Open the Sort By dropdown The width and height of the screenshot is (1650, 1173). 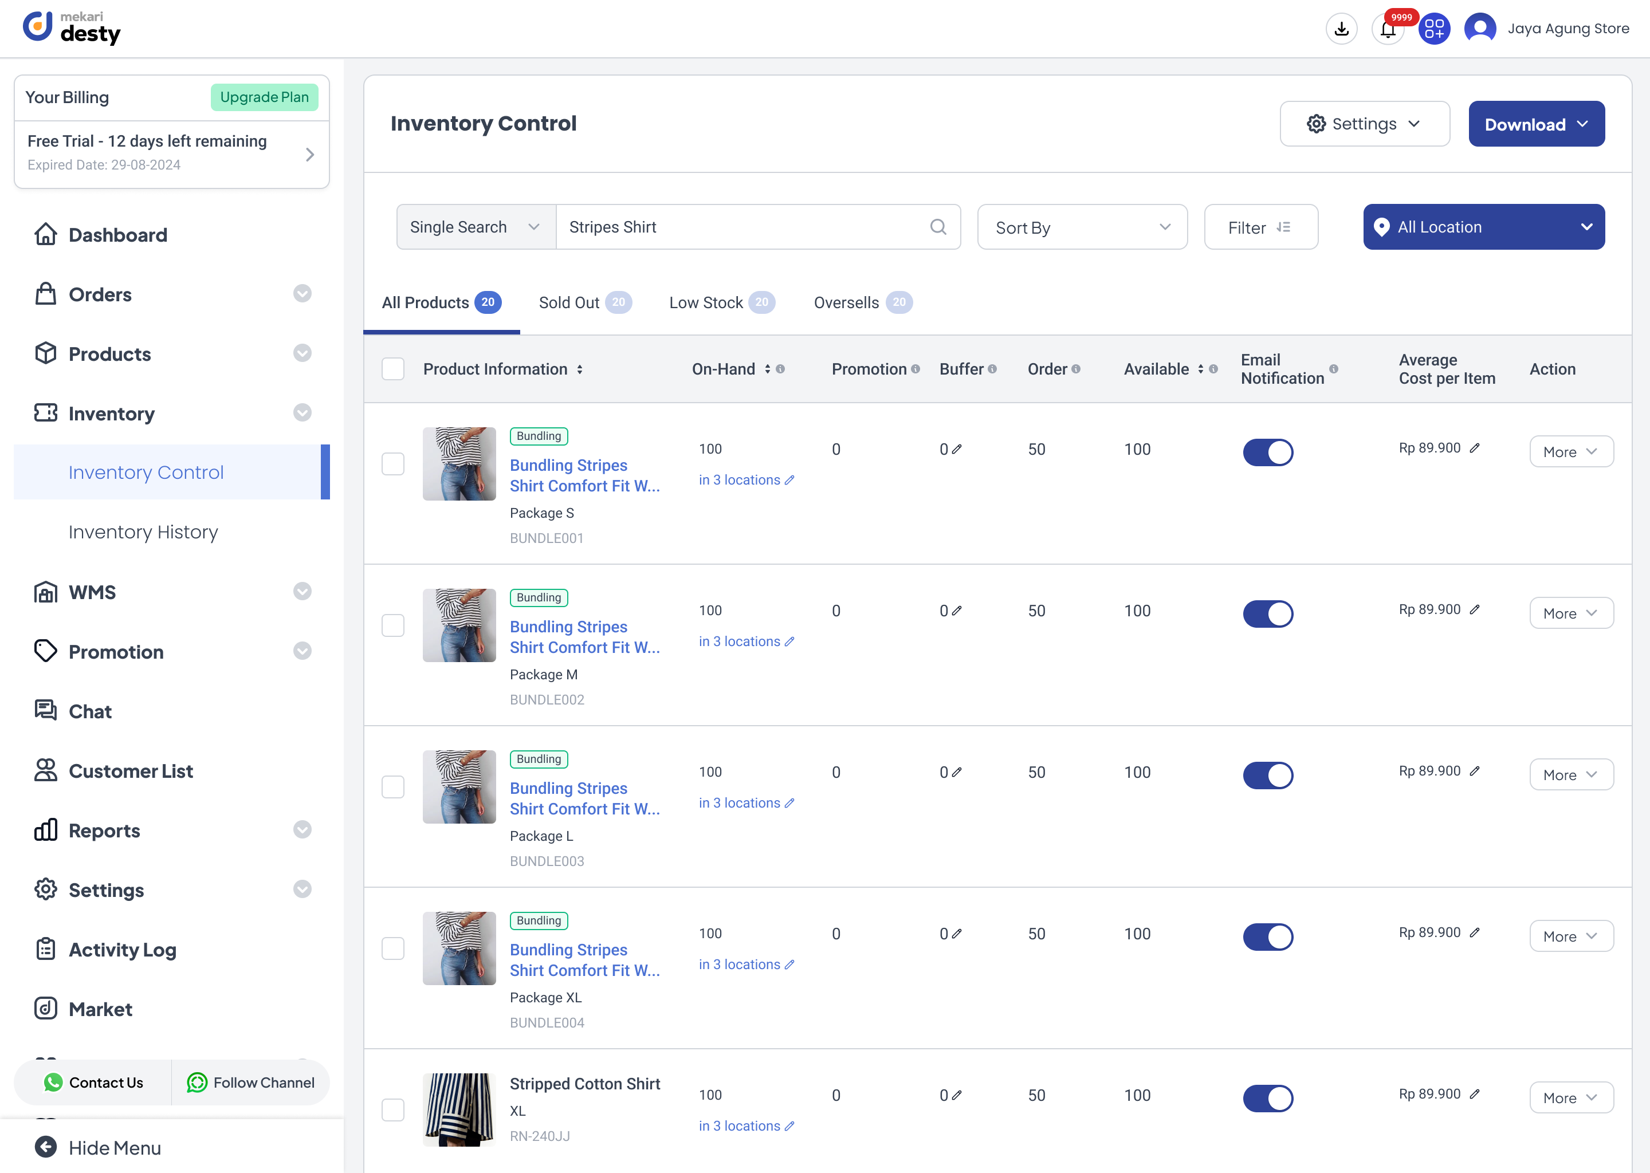pos(1082,227)
